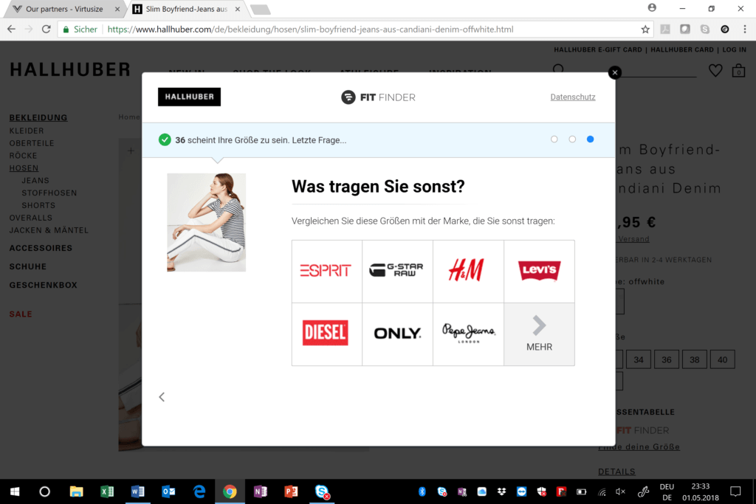Go back in browser history
Image resolution: width=756 pixels, height=504 pixels.
coord(11,30)
